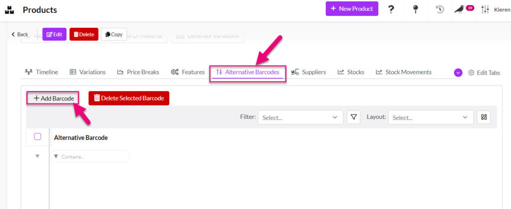
Task: Switch to the Suppliers tab
Action: [308, 72]
